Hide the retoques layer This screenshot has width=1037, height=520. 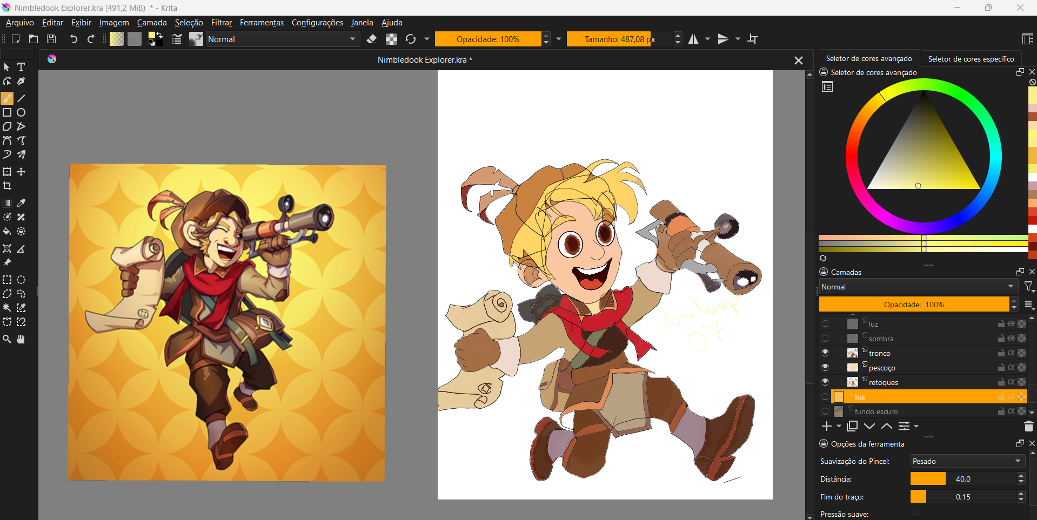tap(825, 382)
